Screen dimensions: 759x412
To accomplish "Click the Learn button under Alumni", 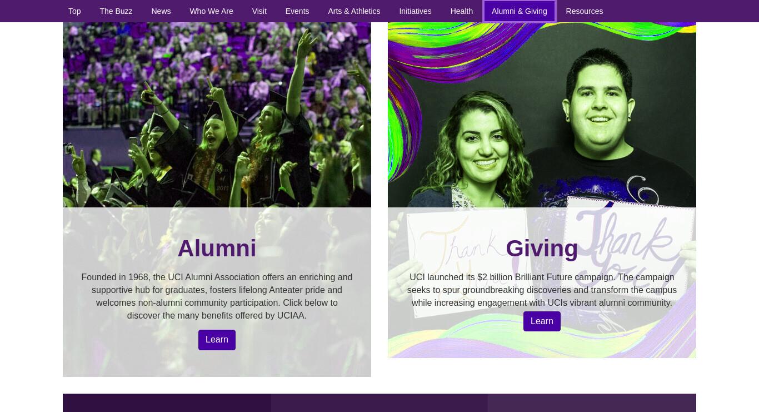I will (x=217, y=340).
